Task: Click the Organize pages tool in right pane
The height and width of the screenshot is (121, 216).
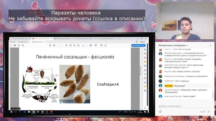Action: click(x=145, y=58)
